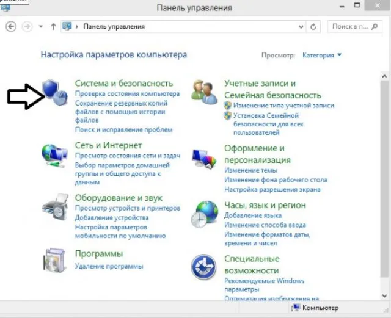
Task: Open the Clock, Language and Region globe icon
Action: click(204, 214)
